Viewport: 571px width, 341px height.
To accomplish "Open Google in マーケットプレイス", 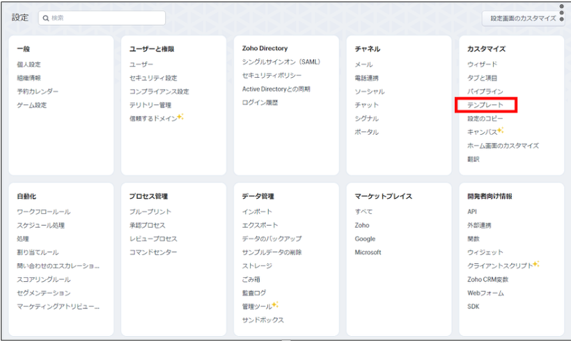I will (364, 239).
